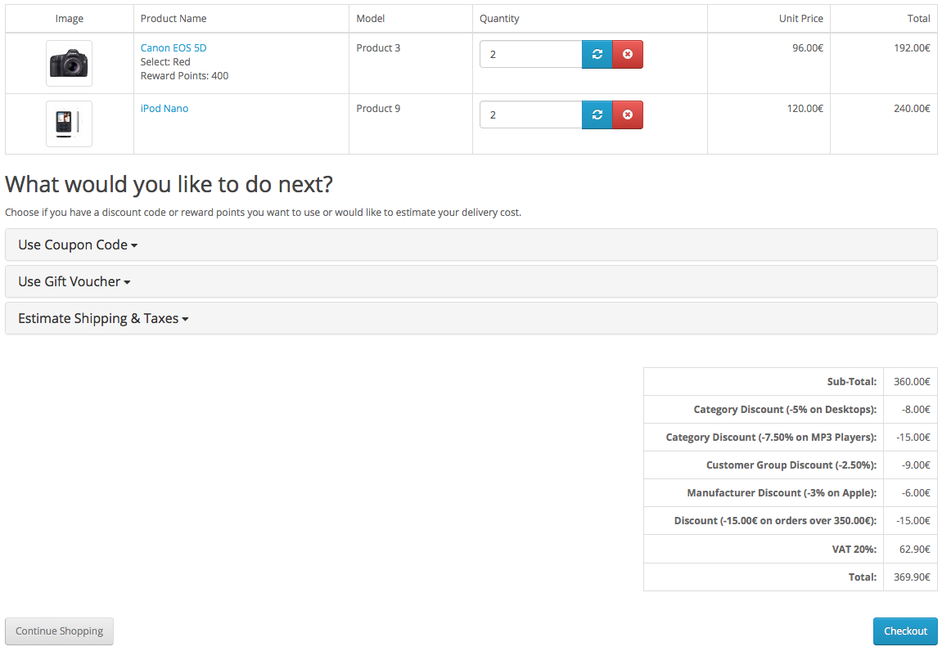Delete iPod Nano from cart
Screen dimensions: 942x651
[x=628, y=114]
